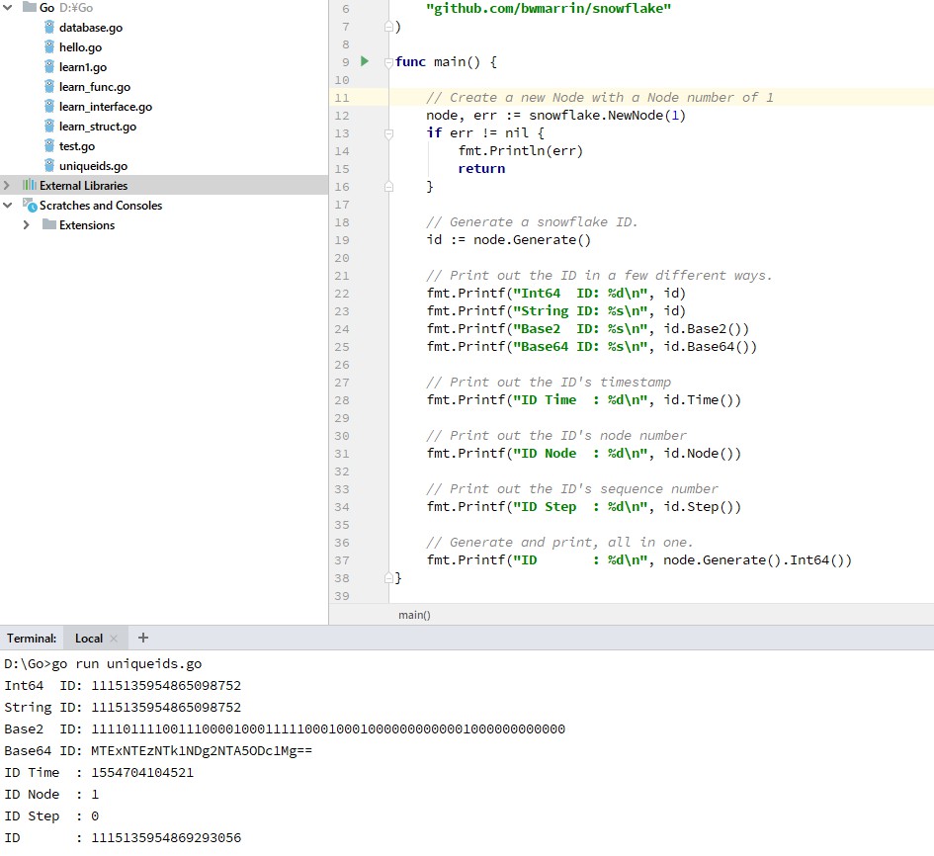The image size is (934, 856).
Task: Click the gopher icon beside learn_func.go
Action: (49, 86)
